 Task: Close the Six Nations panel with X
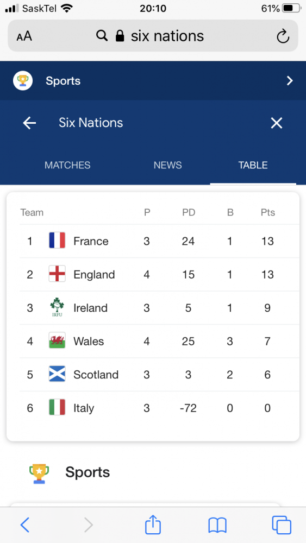tap(277, 123)
